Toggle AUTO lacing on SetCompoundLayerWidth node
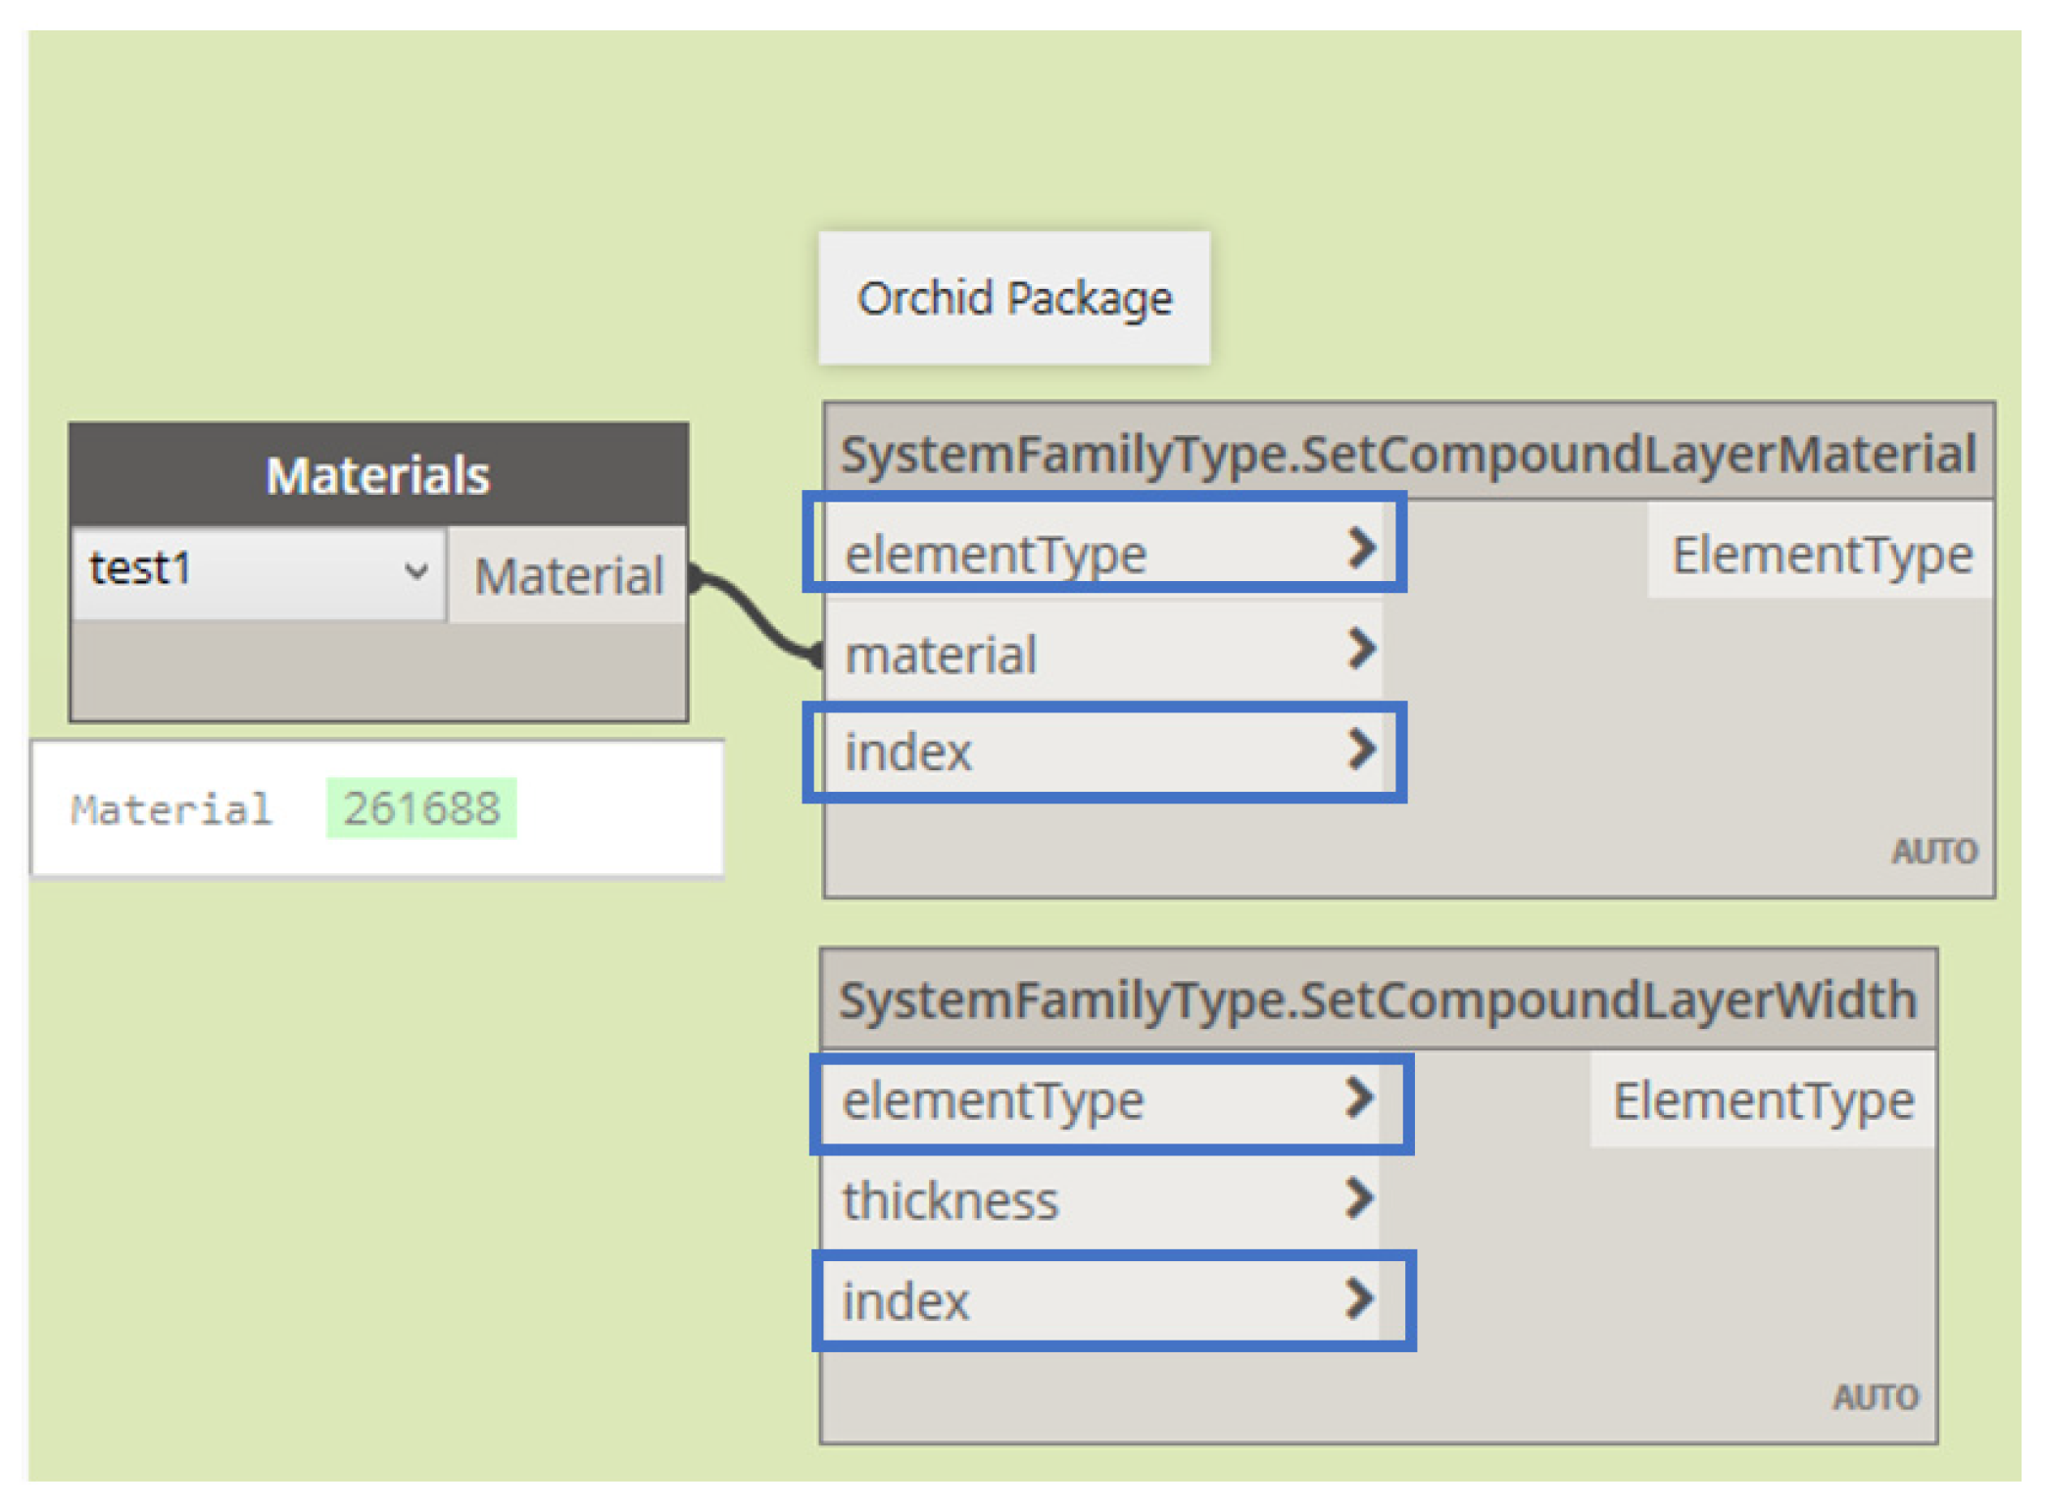 click(x=1876, y=1397)
